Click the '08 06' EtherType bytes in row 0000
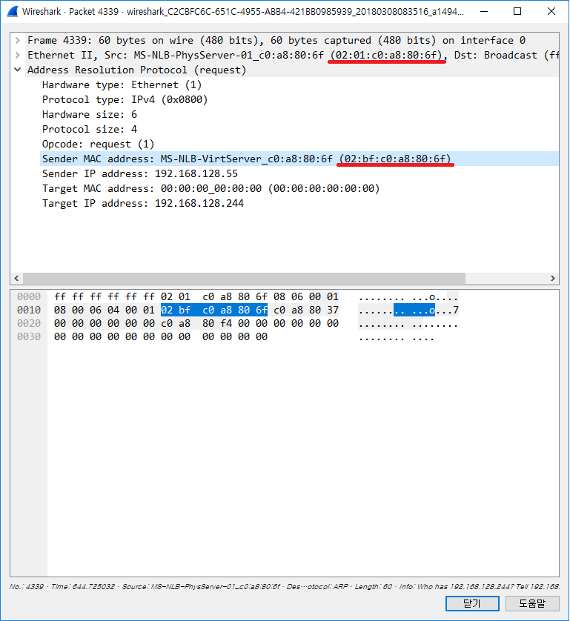The image size is (570, 621). point(288,296)
